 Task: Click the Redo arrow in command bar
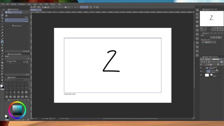coord(56,7)
